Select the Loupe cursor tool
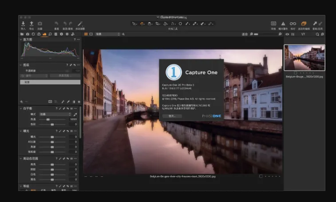Viewport: 336px width, 202px height. tap(150, 24)
